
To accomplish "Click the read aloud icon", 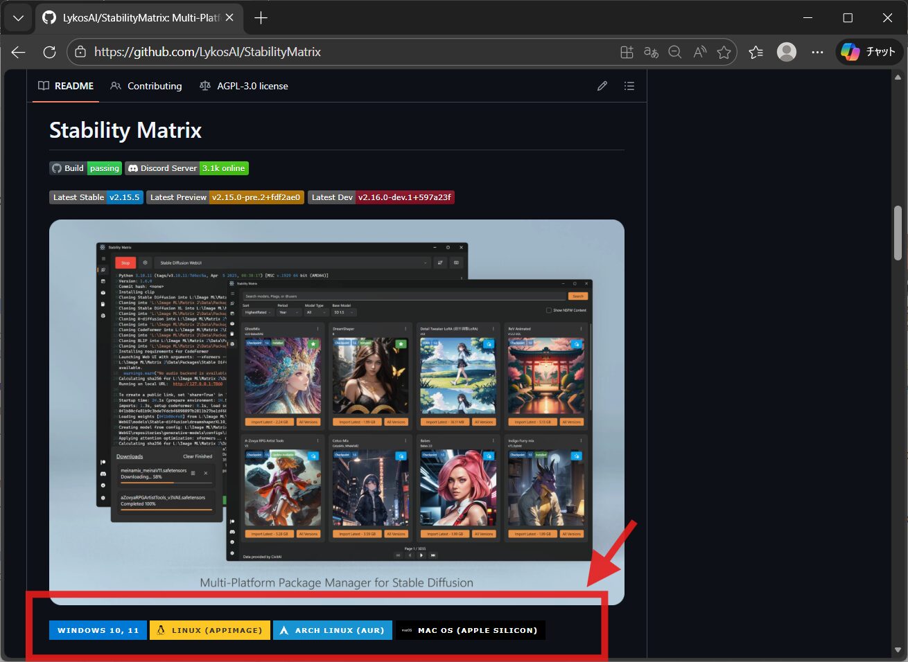I will click(699, 52).
